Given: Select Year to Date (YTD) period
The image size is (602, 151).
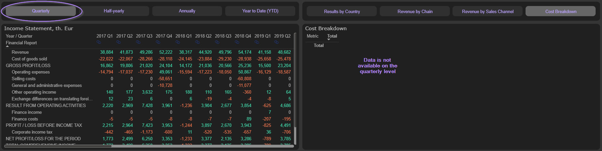Looking at the screenshot, I should 260,11.
